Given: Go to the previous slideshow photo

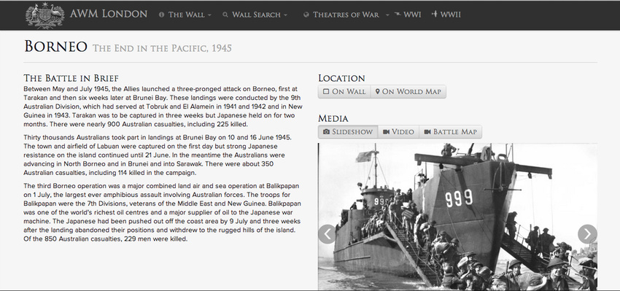Looking at the screenshot, I should [x=328, y=234].
